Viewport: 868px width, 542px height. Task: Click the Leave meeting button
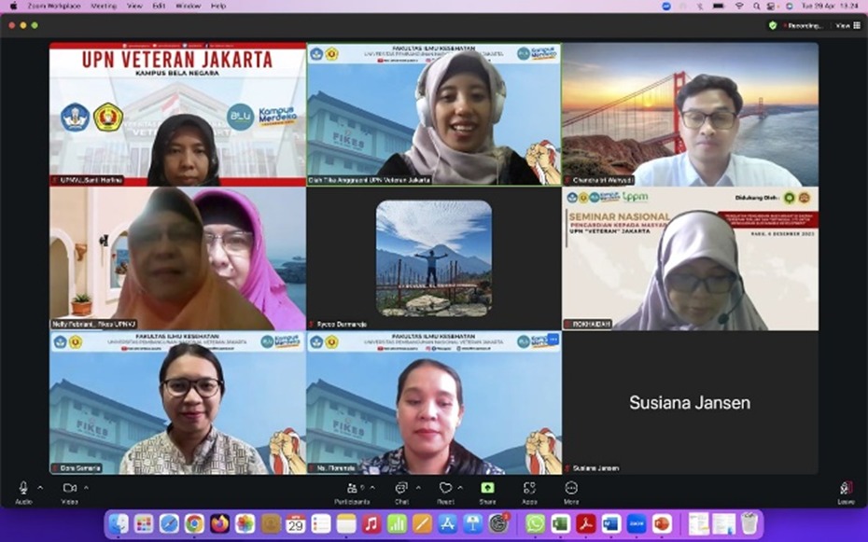tap(845, 489)
